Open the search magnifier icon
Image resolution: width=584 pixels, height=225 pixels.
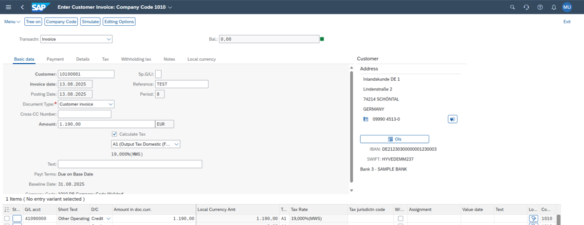coord(512,7)
